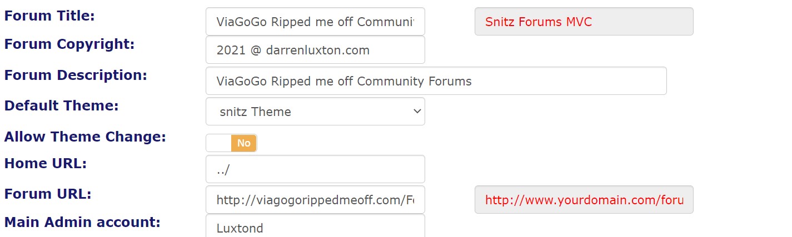The image size is (792, 237).
Task: Click the Forum URL label
Action: point(48,194)
